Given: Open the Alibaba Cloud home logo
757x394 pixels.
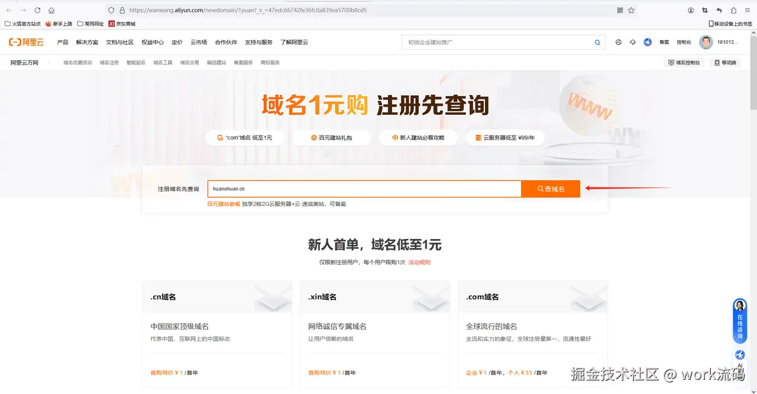Looking at the screenshot, I should click(25, 42).
